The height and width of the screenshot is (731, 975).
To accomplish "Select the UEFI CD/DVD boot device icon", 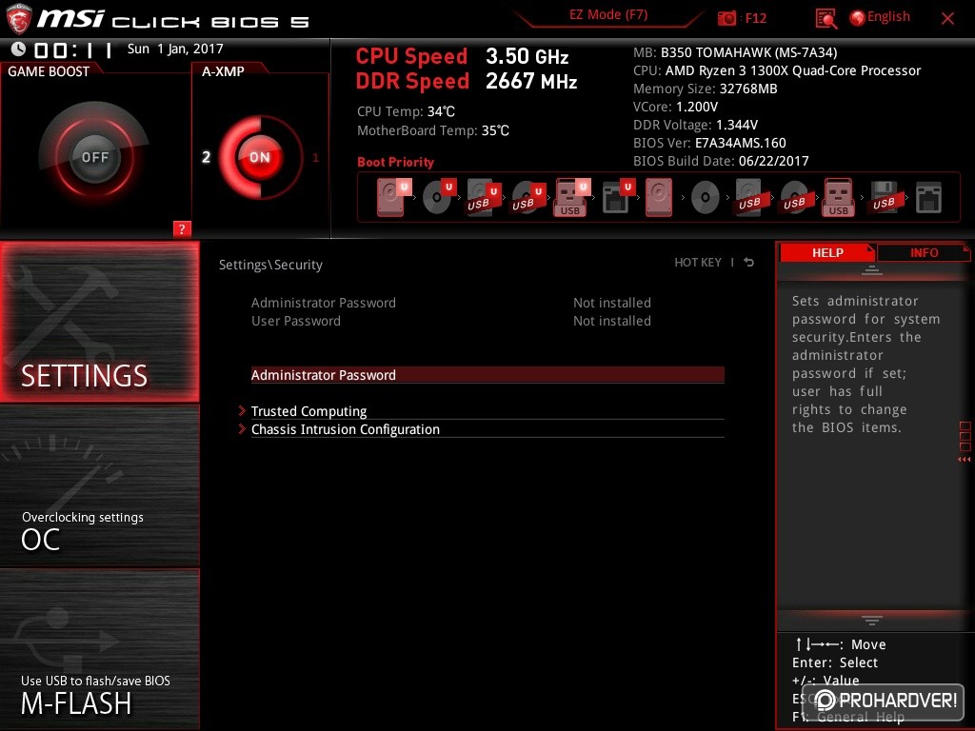I will pyautogui.click(x=439, y=197).
